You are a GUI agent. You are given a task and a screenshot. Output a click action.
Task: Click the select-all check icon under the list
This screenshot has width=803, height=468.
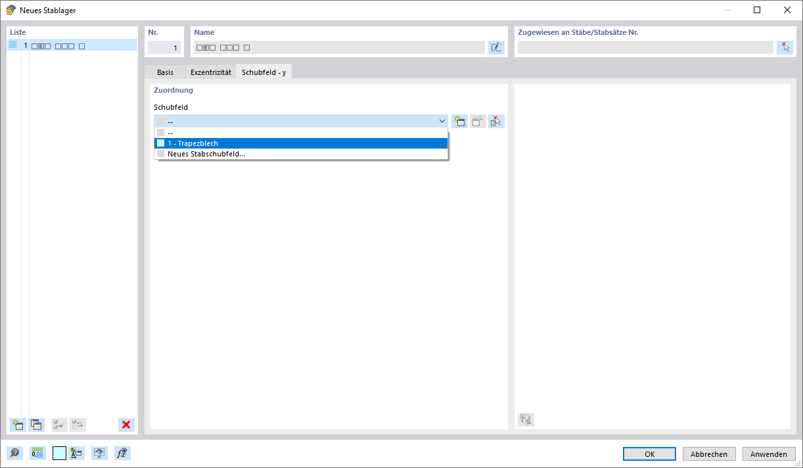coord(59,425)
